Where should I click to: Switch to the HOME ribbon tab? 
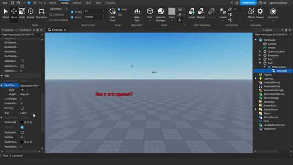[x=53, y=3]
